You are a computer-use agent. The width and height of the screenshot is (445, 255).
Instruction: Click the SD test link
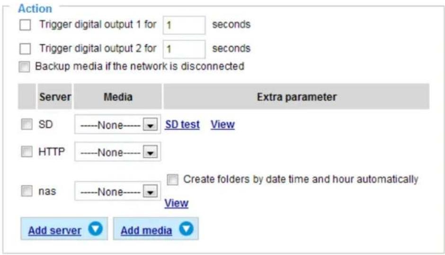(182, 125)
